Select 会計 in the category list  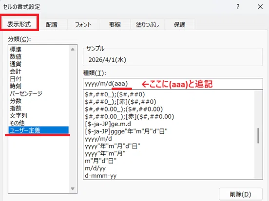[x=39, y=72]
